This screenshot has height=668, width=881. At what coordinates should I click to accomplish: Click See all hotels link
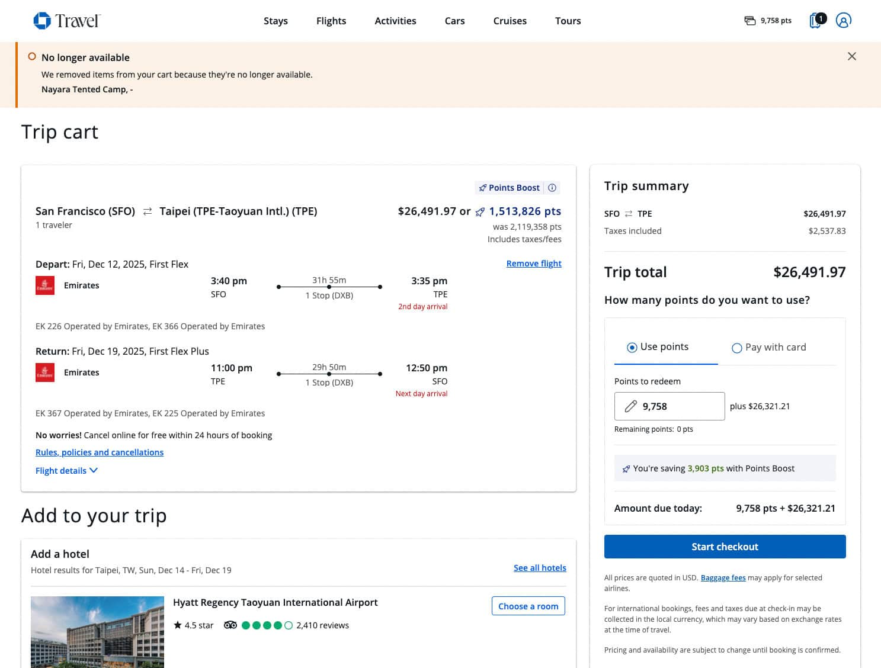(540, 568)
